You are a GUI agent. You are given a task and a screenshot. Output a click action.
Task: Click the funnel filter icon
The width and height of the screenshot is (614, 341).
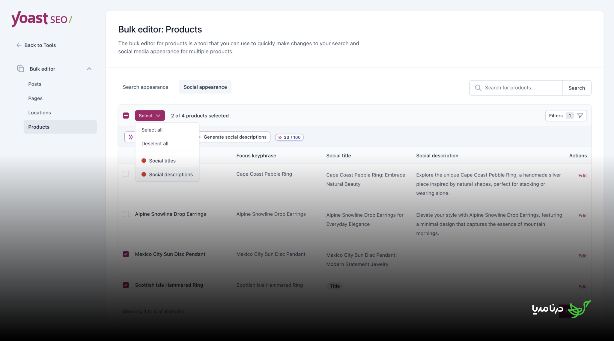[x=580, y=116]
